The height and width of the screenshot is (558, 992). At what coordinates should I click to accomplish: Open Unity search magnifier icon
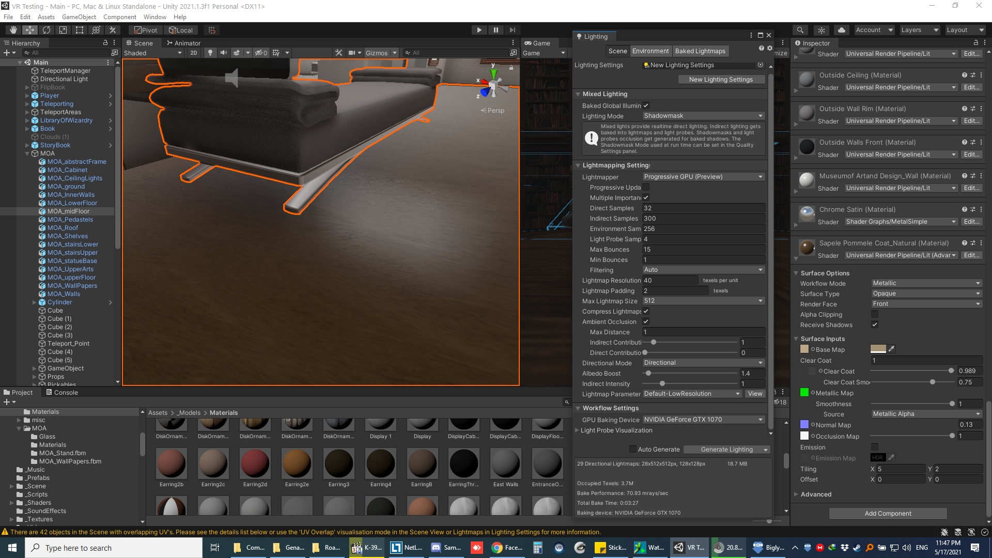pyautogui.click(x=800, y=30)
